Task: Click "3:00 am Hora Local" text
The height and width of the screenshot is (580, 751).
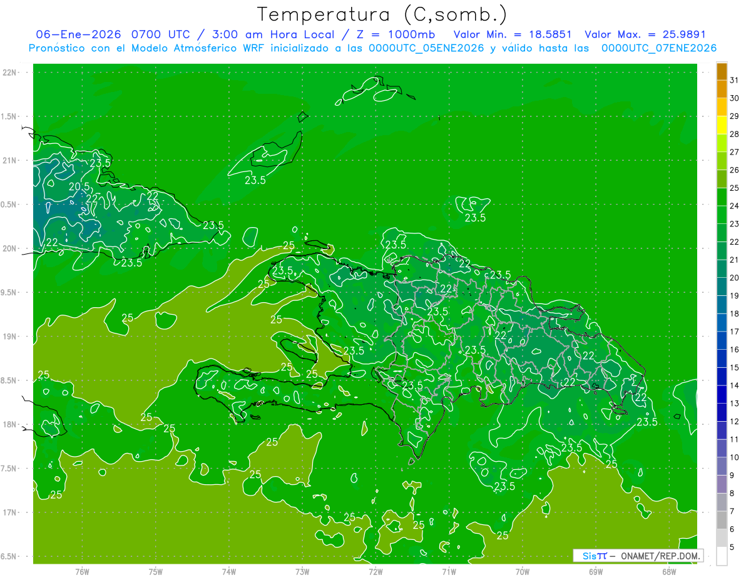Action: tap(272, 34)
